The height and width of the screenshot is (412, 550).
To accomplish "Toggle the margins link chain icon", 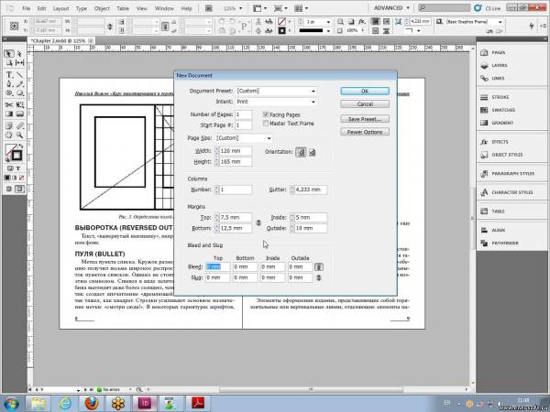I will pos(258,222).
